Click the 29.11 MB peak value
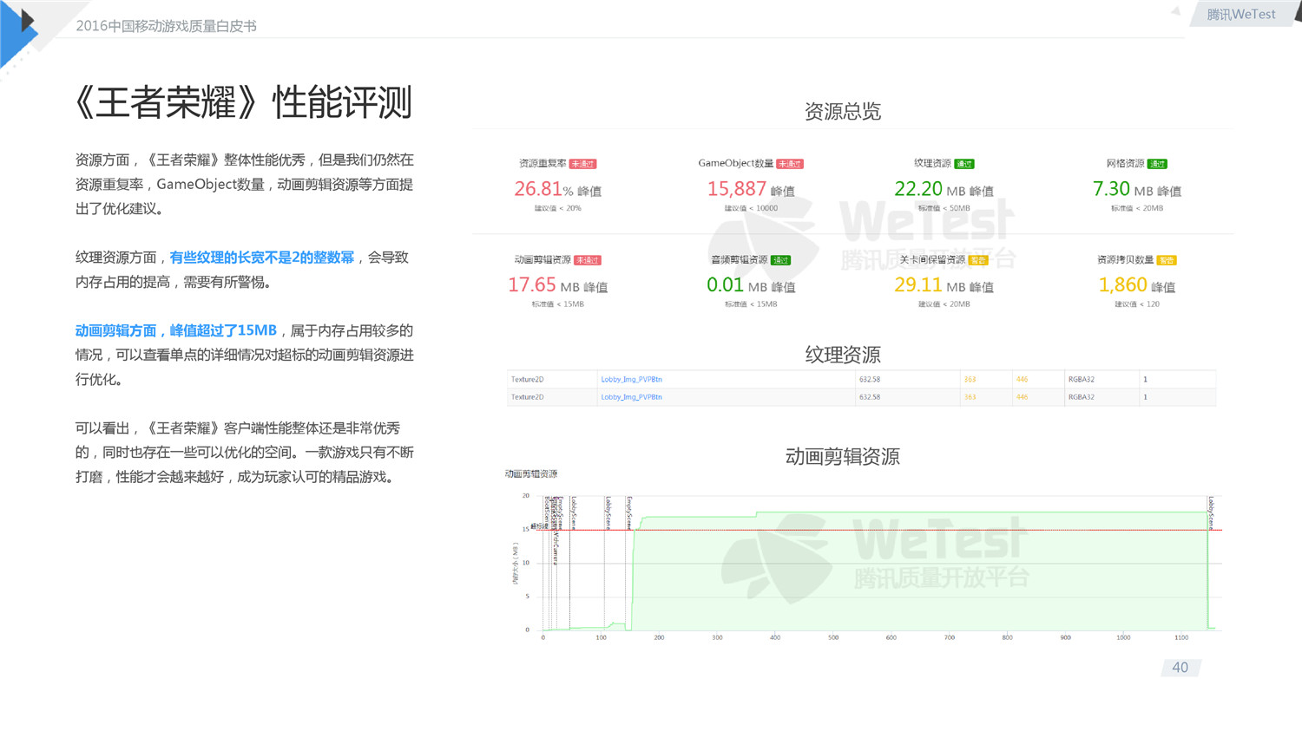The height and width of the screenshot is (731, 1302). point(930,285)
